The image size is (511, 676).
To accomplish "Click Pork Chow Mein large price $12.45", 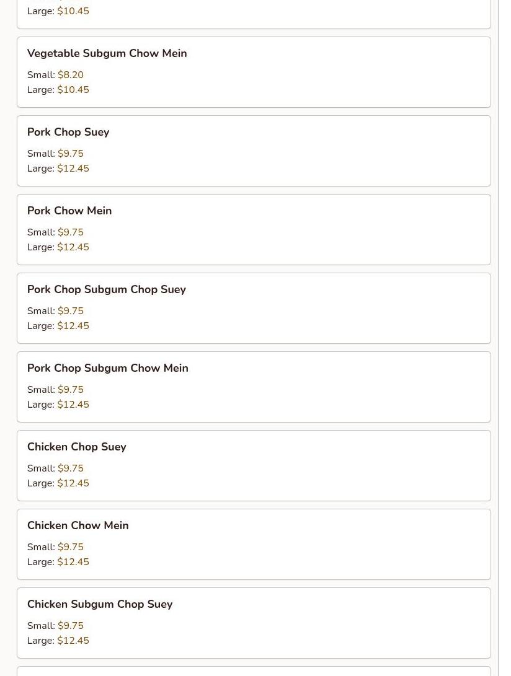I will pos(73,247).
